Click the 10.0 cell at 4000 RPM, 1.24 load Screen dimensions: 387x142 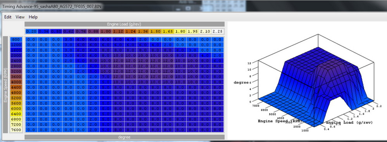point(131,82)
